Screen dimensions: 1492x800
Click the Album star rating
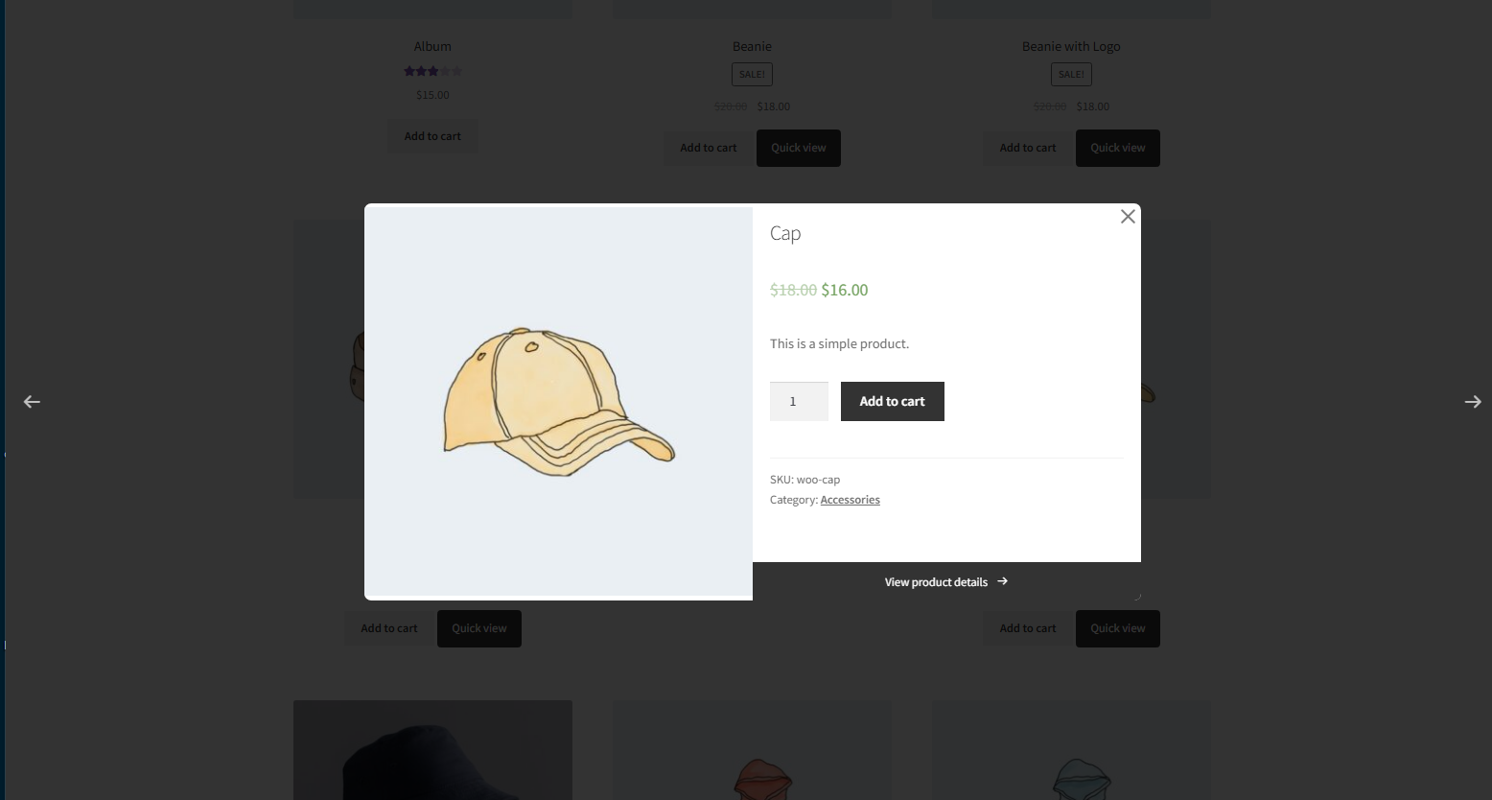click(432, 71)
